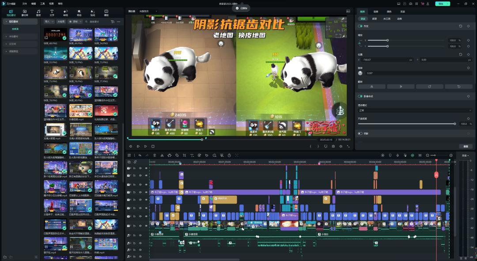Select the crop tool in the timeline toolbar

coord(184,155)
